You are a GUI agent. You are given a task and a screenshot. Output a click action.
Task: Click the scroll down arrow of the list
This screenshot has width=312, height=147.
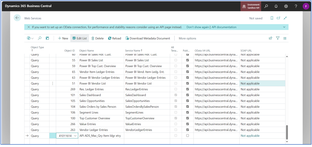point(287,142)
